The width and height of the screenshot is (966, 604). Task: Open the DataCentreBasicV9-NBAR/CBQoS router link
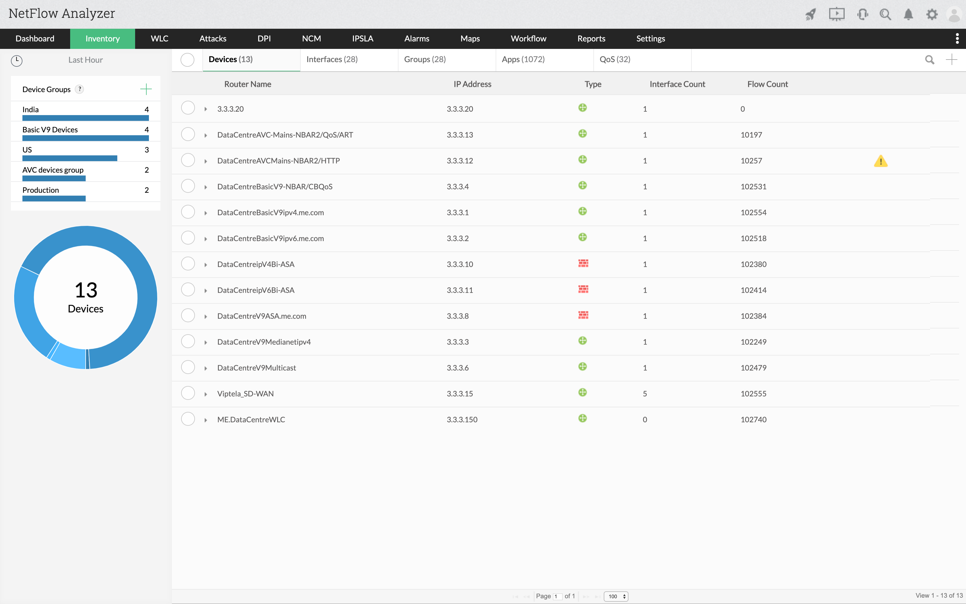(275, 186)
